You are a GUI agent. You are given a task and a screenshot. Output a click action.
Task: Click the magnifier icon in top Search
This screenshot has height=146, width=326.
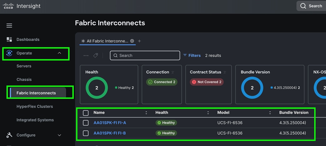(303, 6)
